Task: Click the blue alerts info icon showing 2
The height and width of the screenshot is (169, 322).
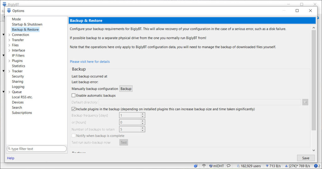Action: click(x=316, y=166)
